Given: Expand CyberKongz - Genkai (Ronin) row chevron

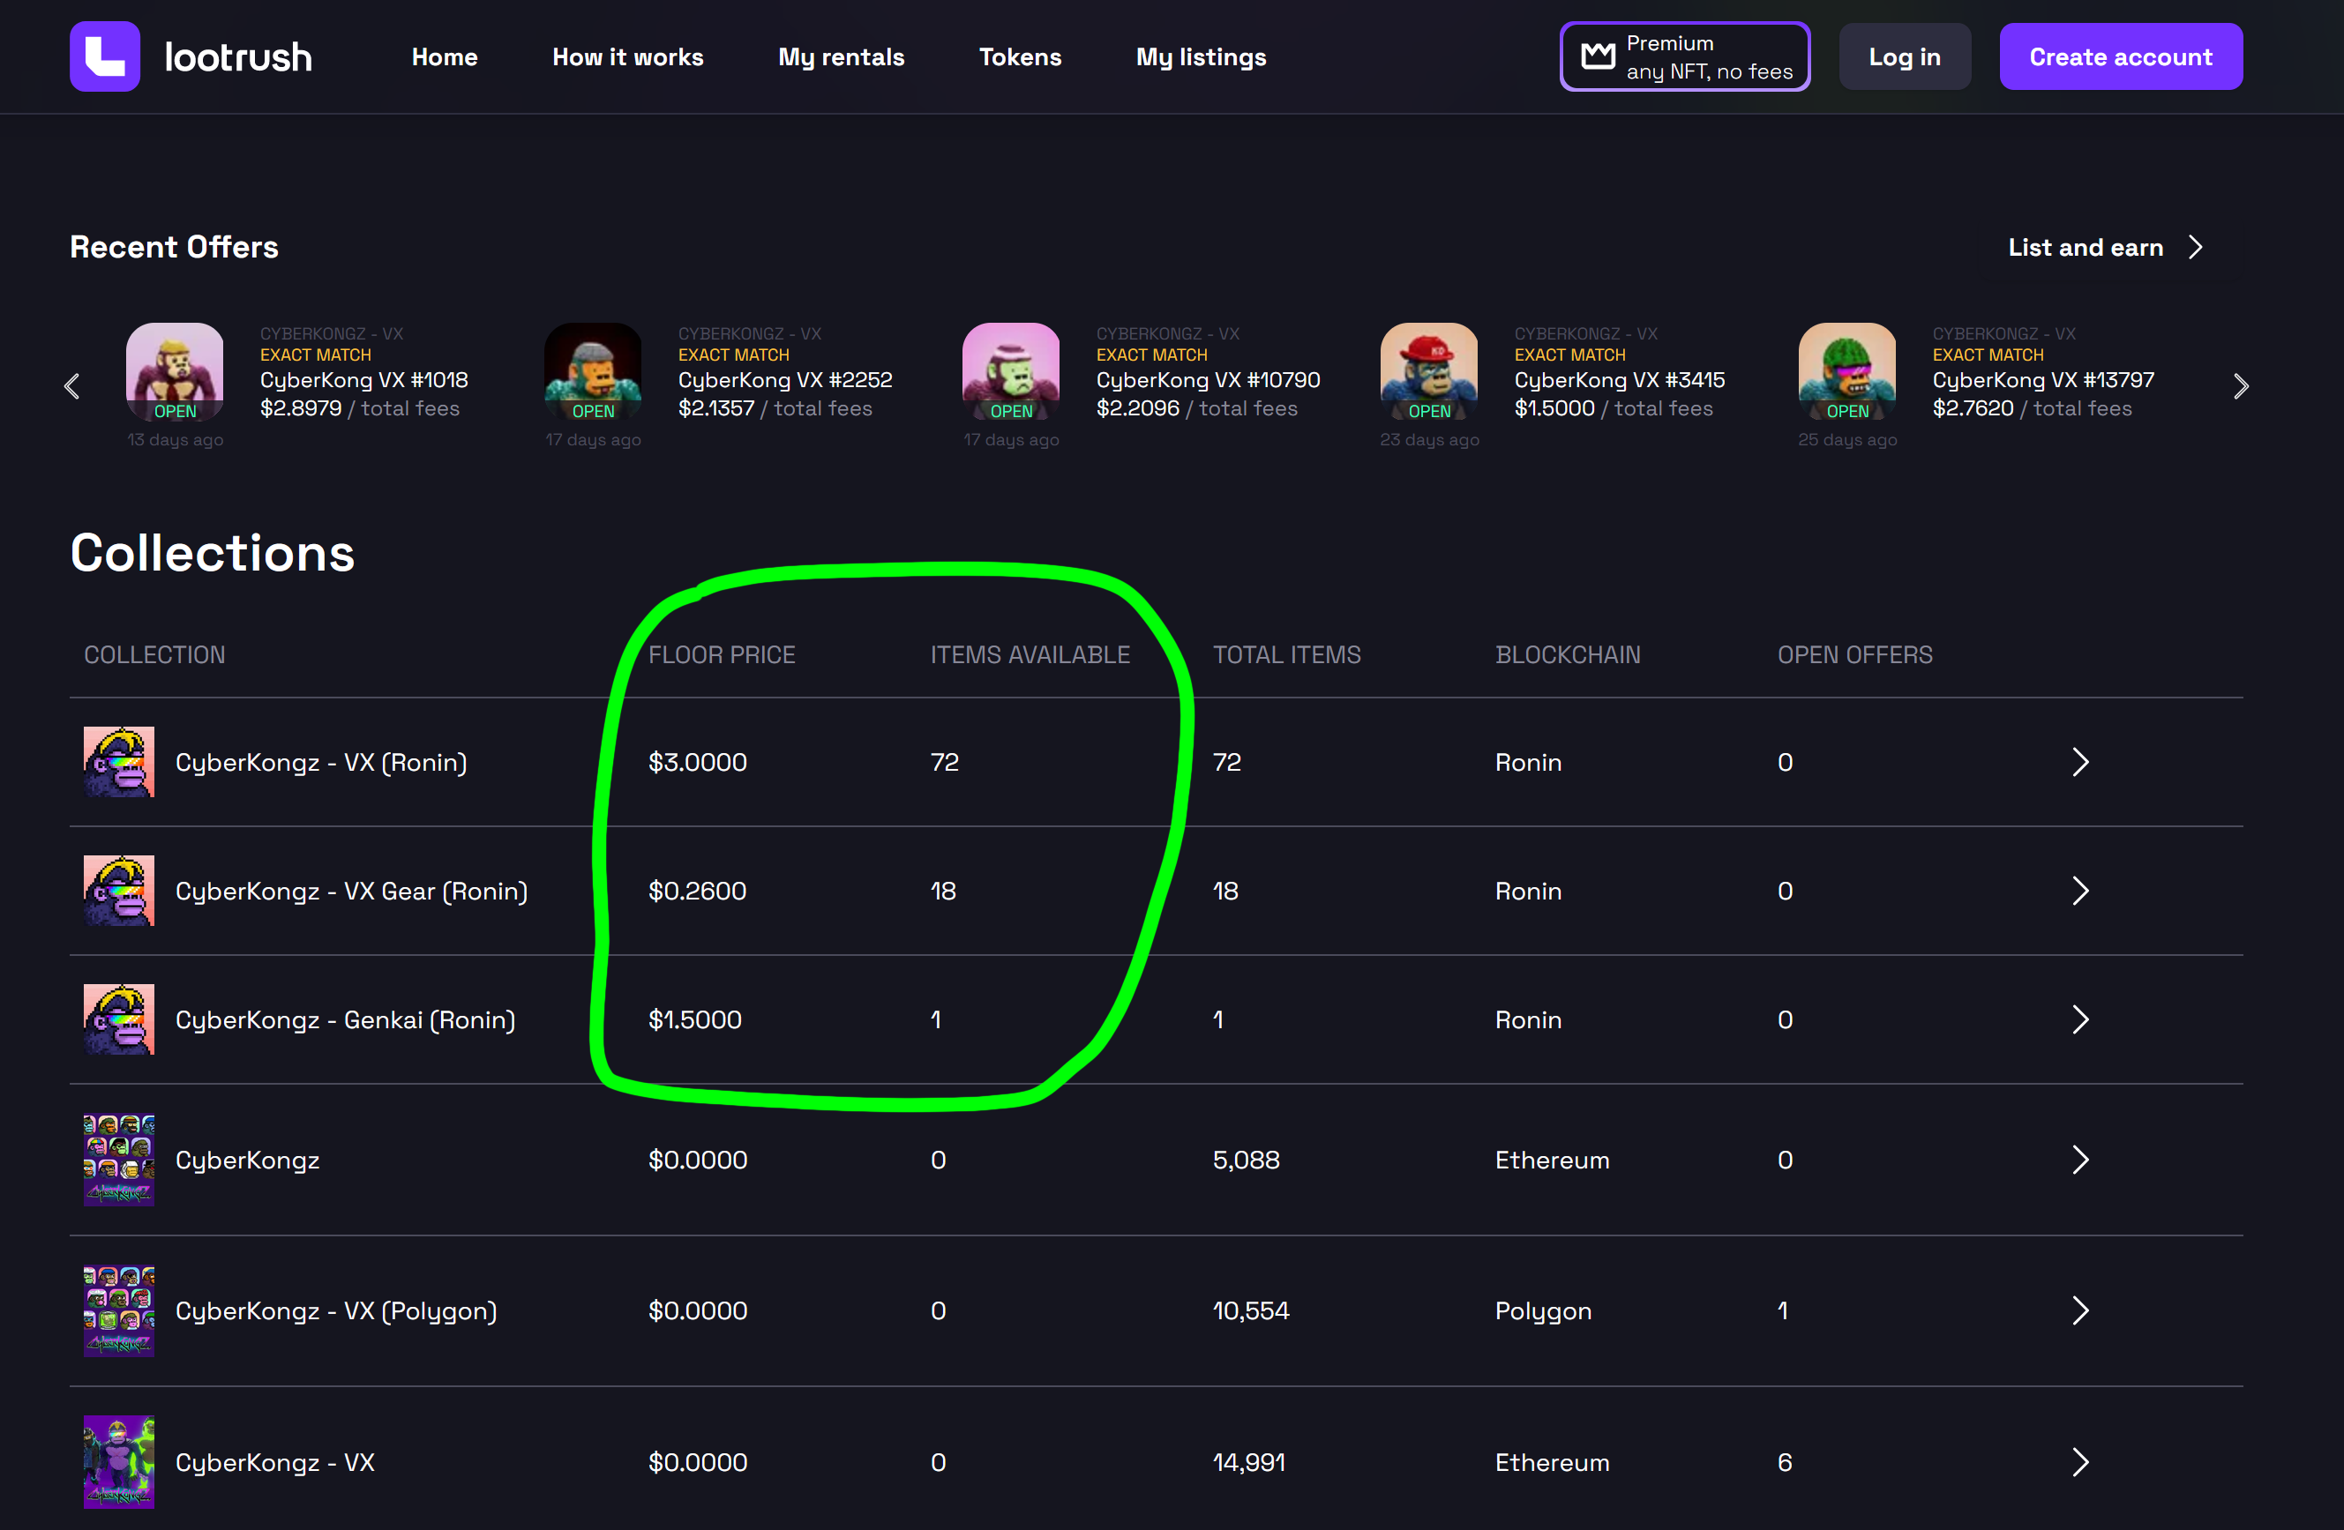Looking at the screenshot, I should (x=2079, y=1020).
